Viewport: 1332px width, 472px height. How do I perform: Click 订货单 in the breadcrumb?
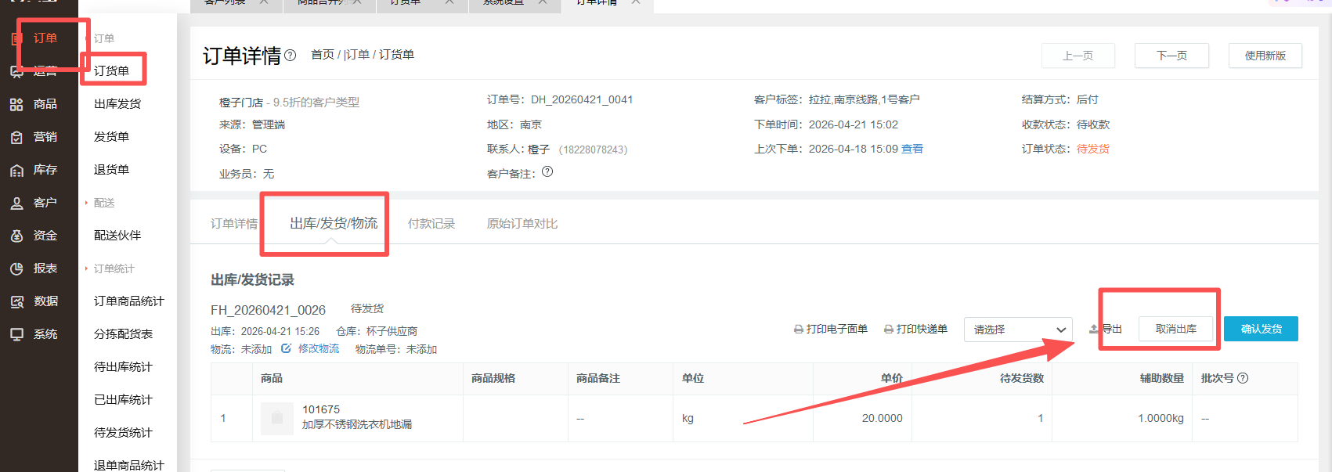click(x=397, y=54)
